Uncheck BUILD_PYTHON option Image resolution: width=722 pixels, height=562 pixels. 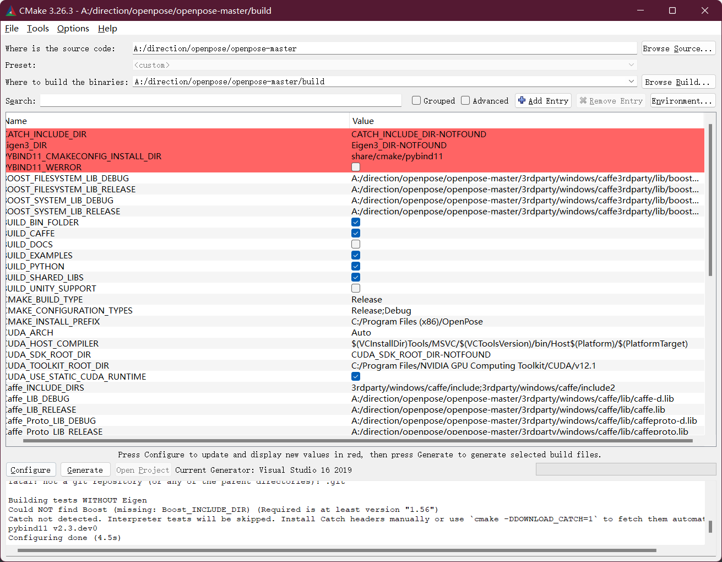(x=356, y=266)
